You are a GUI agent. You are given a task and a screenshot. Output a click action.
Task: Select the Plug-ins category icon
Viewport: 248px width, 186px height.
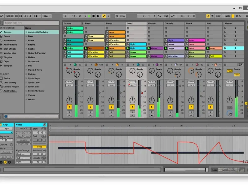[1, 57]
